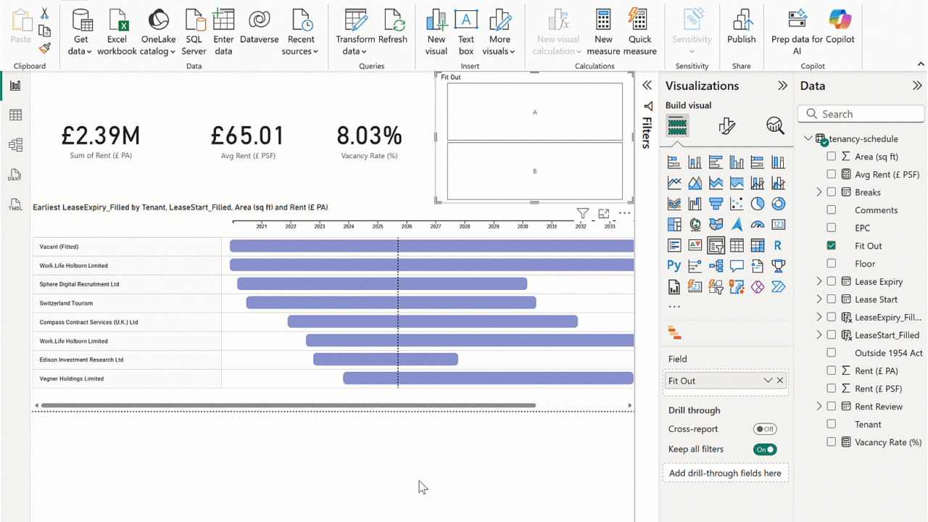Viewport: 928px width, 522px height.
Task: Click the Cut scissors icon
Action: (45, 14)
